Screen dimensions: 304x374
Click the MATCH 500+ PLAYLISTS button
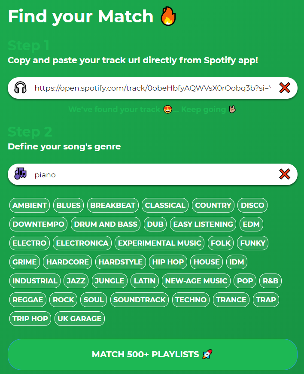152,354
